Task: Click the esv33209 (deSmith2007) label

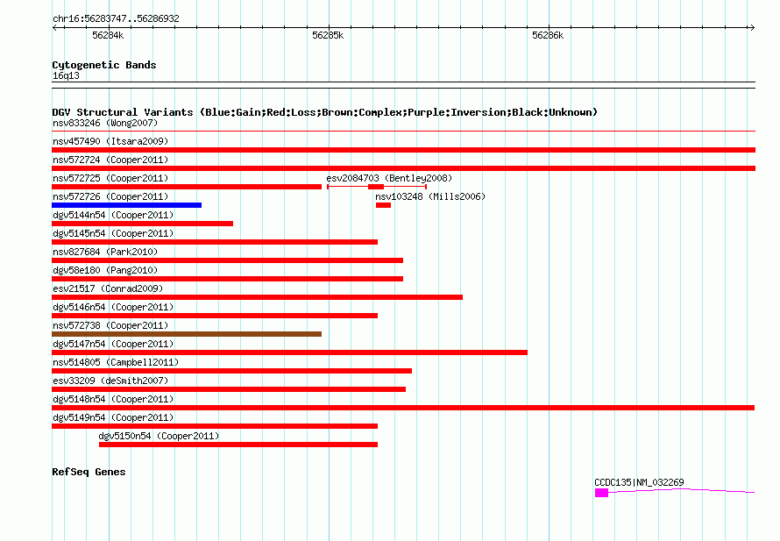Action: (110, 381)
